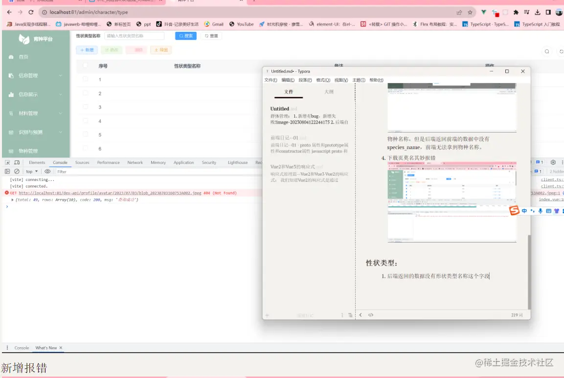Check the checkbox for row 3
This screenshot has width=564, height=378.
pyautogui.click(x=85, y=107)
